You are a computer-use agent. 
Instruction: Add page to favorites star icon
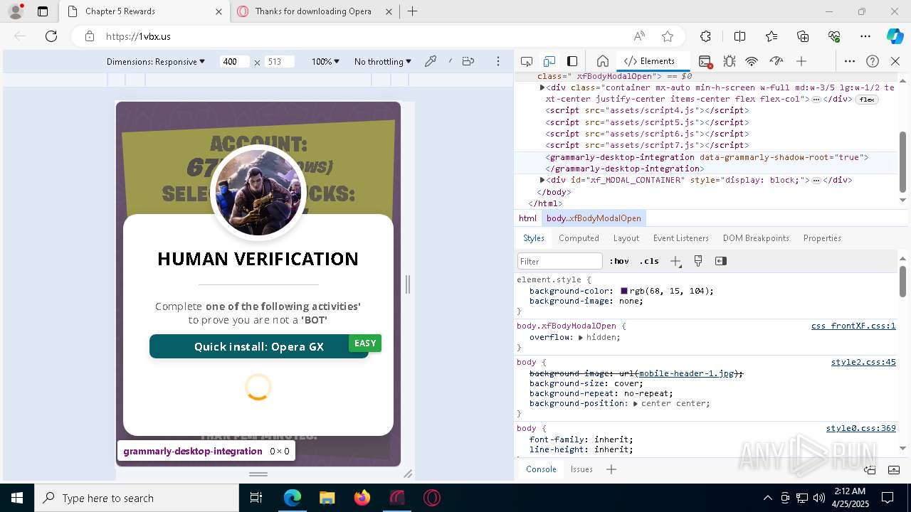pos(667,36)
